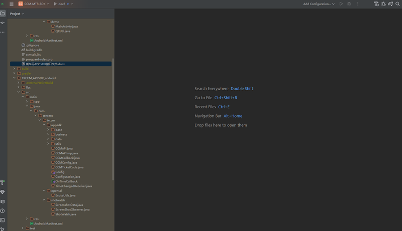This screenshot has width=402, height=231.
Task: Expand the base folder
Action: tap(48, 130)
